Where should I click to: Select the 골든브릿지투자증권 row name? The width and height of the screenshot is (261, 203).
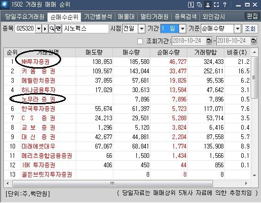[47, 174]
